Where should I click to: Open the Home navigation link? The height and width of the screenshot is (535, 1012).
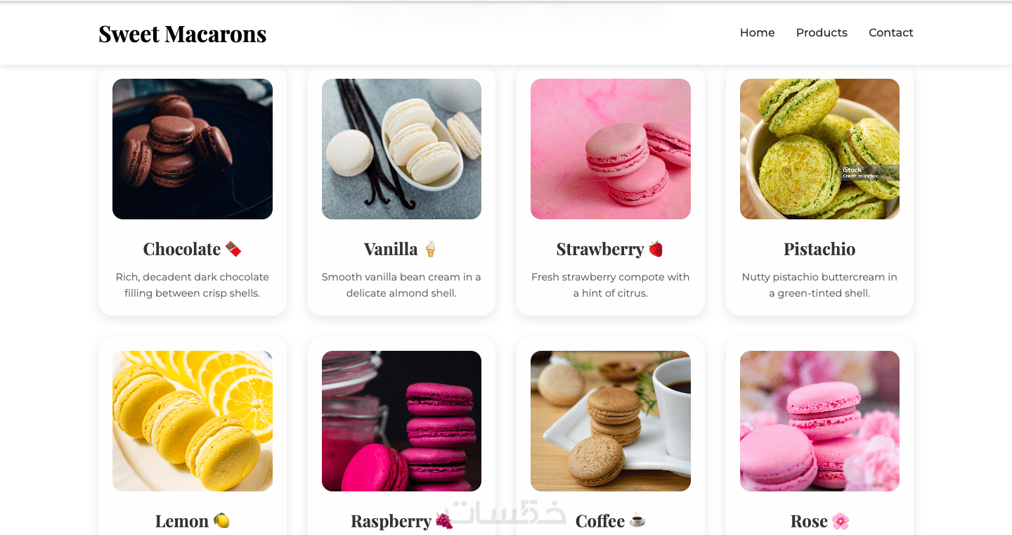tap(757, 32)
